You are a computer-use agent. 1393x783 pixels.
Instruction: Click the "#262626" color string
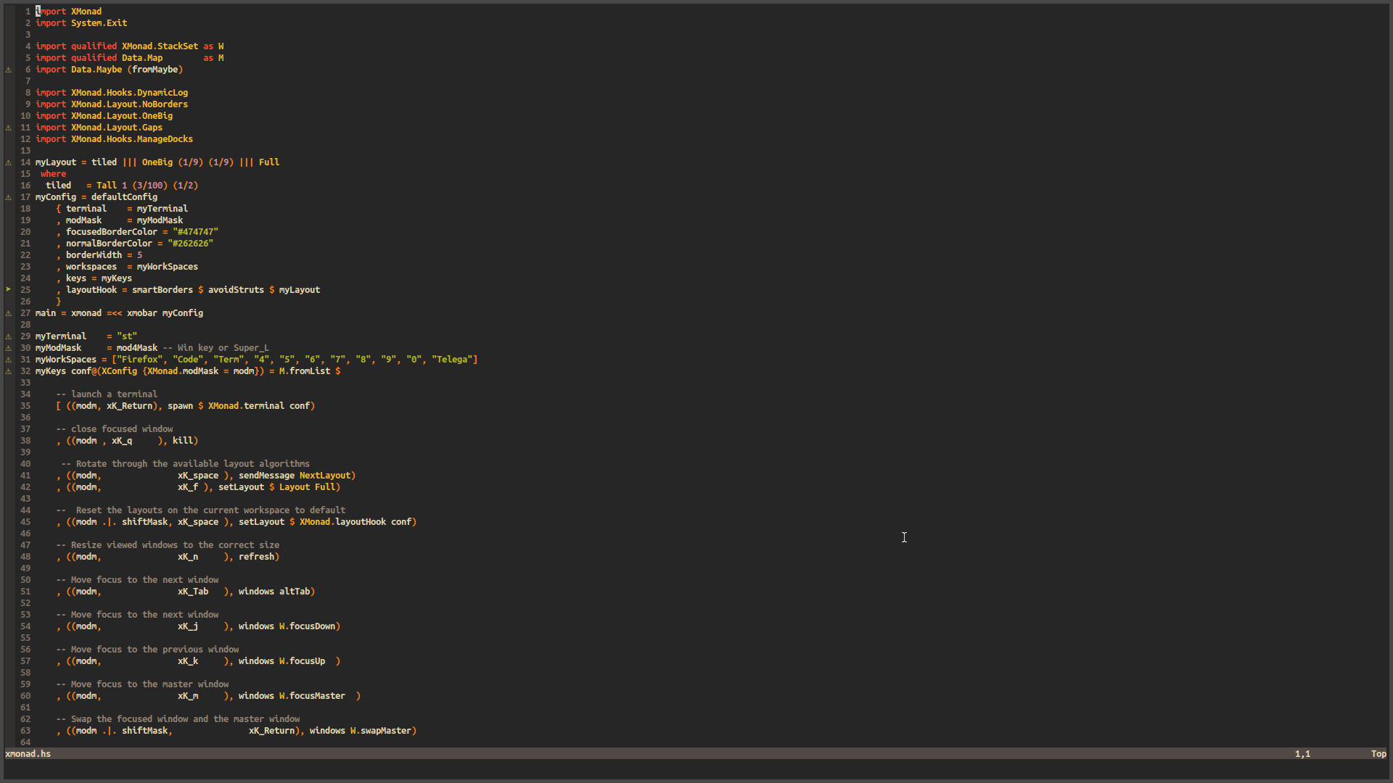tap(191, 244)
